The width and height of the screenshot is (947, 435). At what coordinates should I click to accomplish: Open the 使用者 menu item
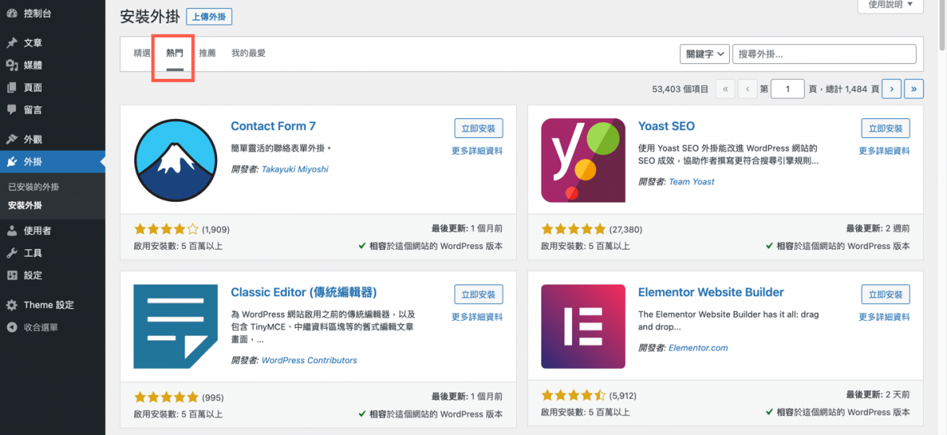coord(52,231)
